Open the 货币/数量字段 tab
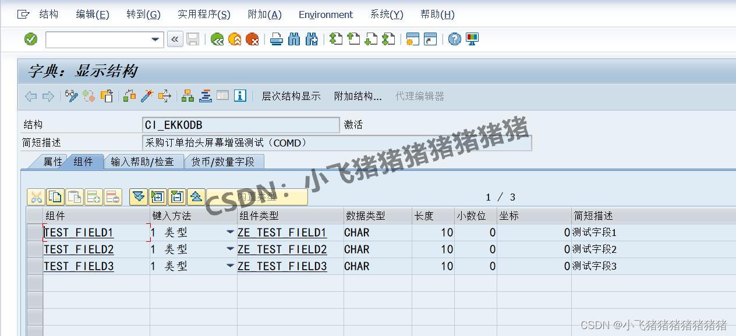This screenshot has height=336, width=736. pos(224,162)
